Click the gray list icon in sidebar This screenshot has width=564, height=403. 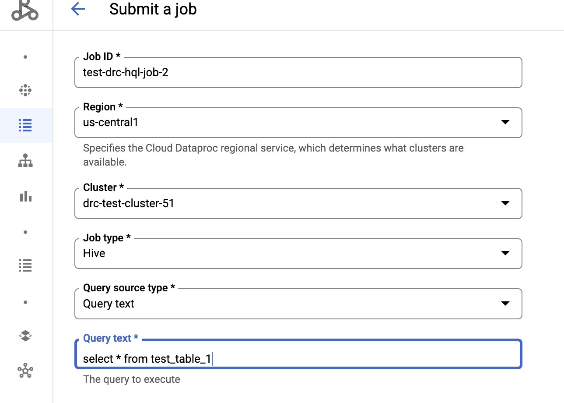[25, 265]
